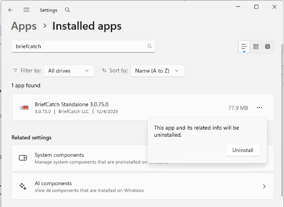The height and width of the screenshot is (207, 284).
Task: Click the 77.9 MB size text
Action: coord(238,108)
